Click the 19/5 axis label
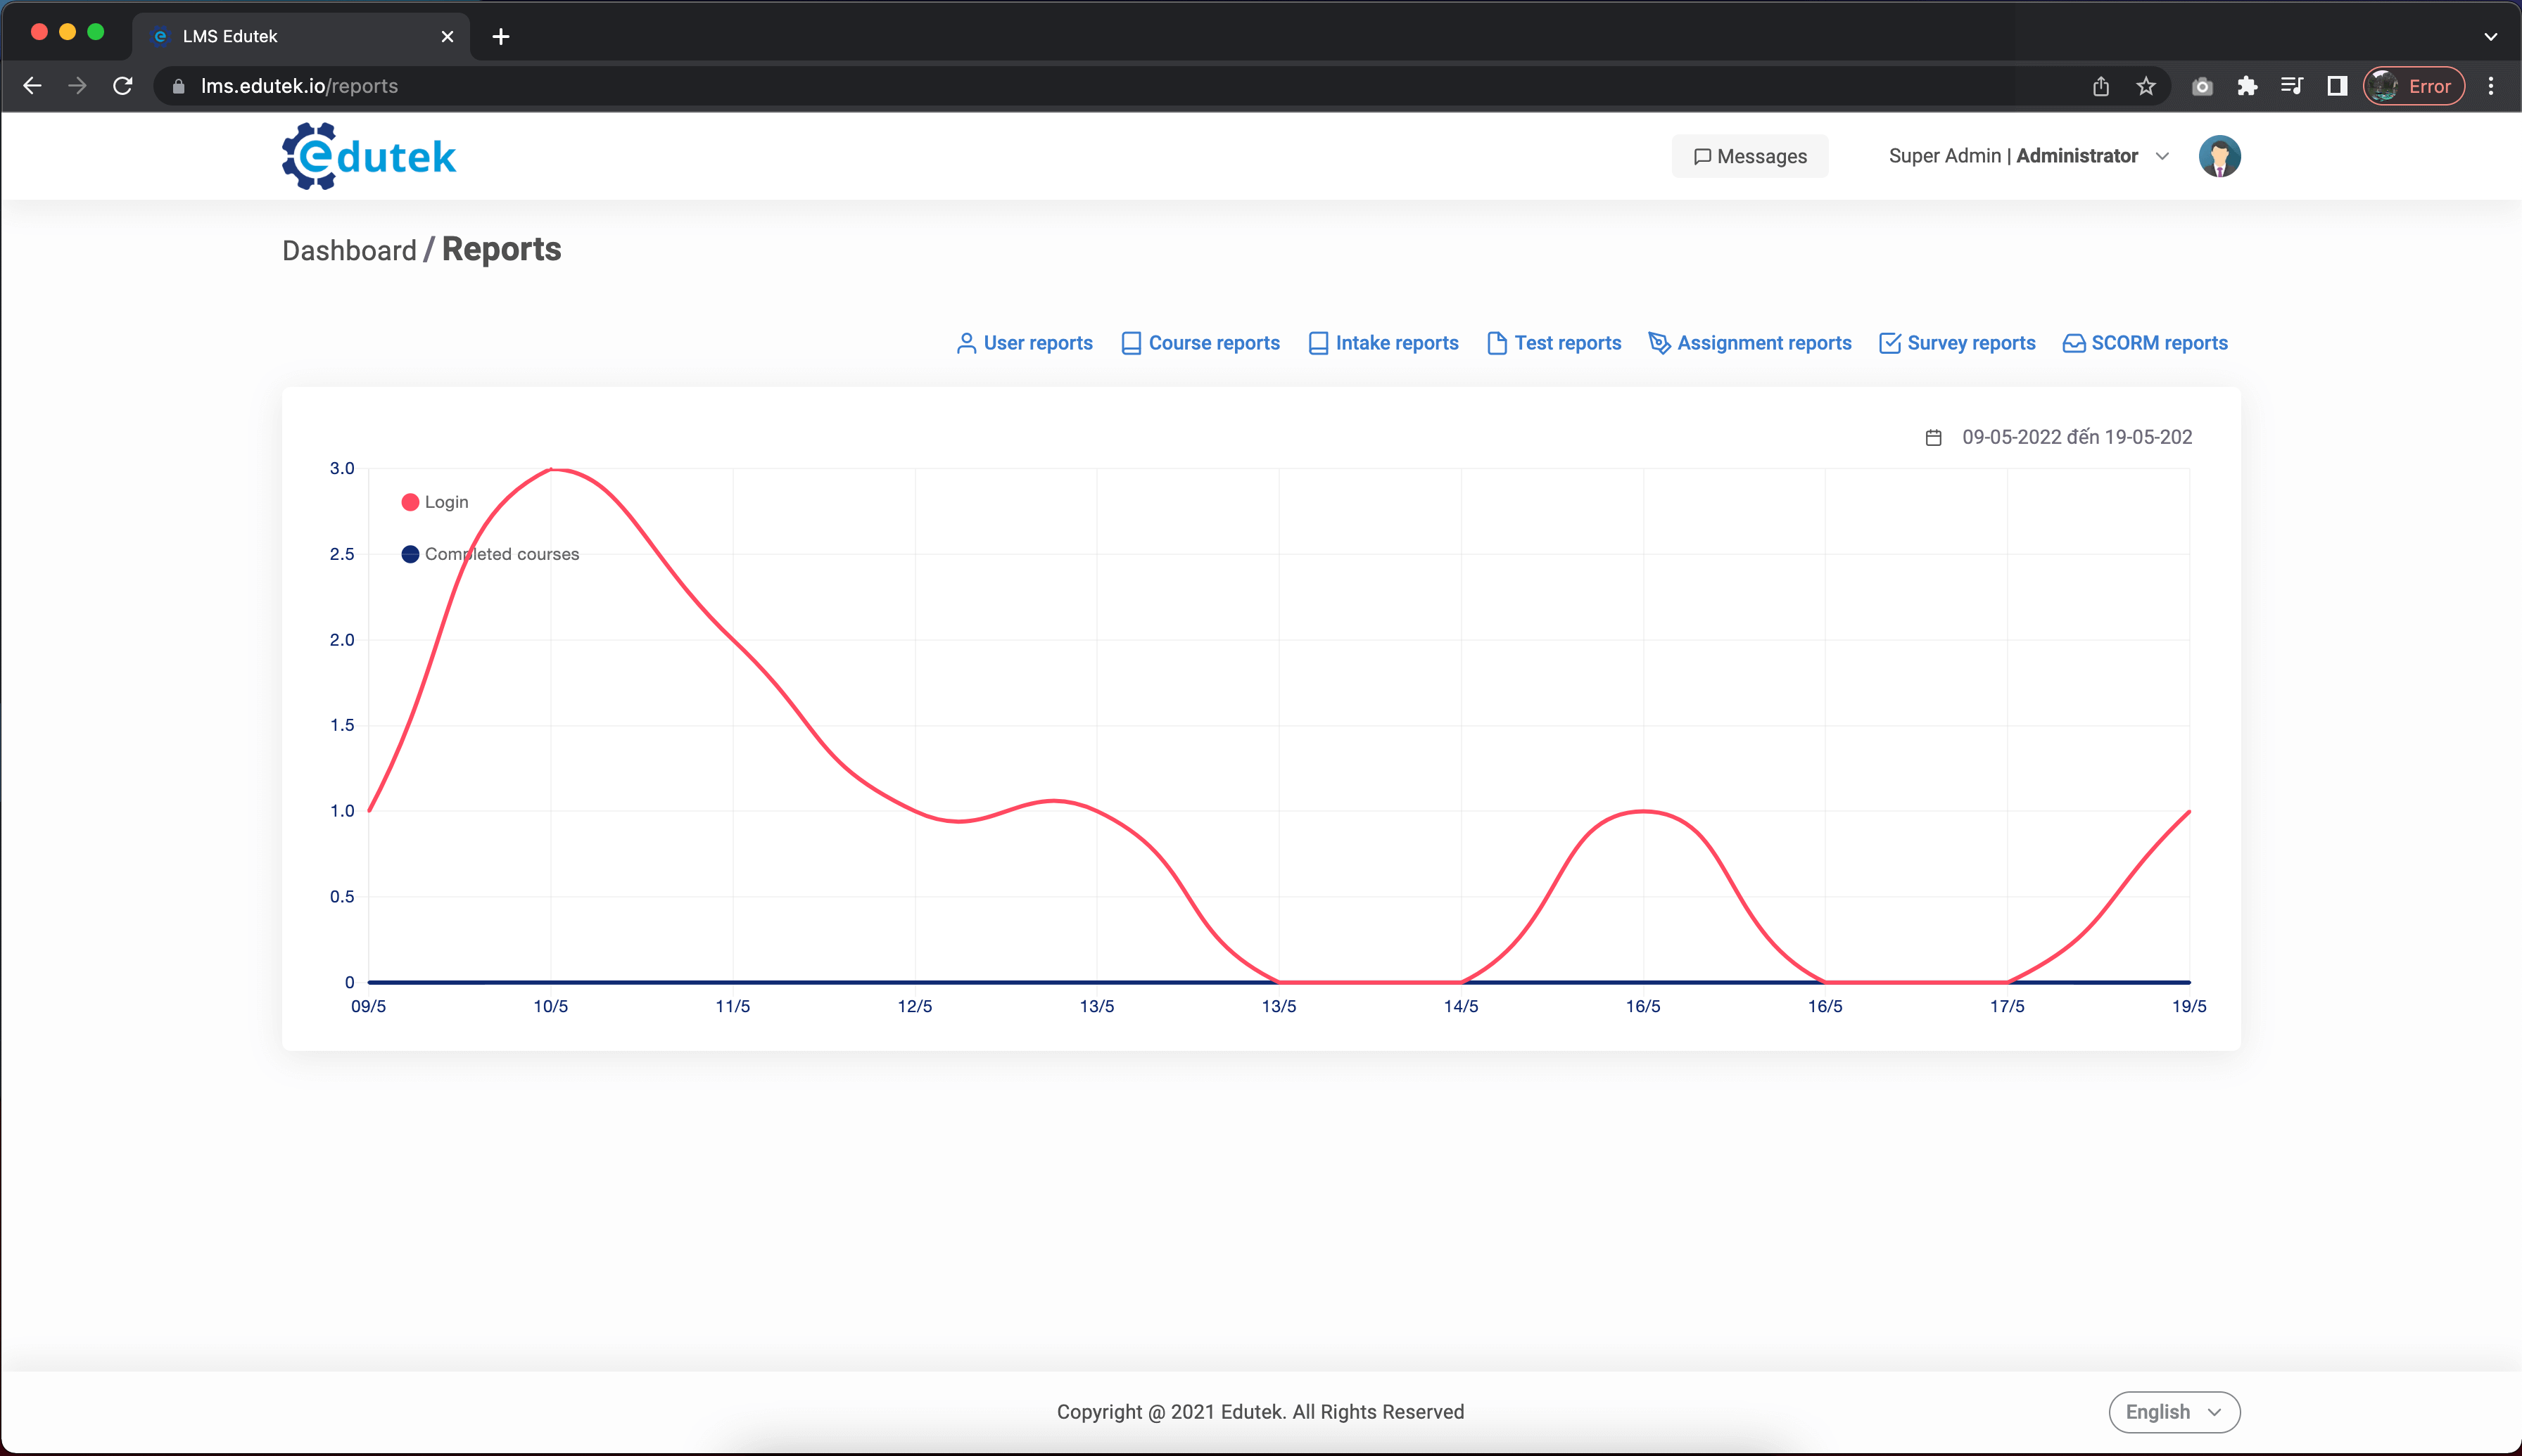Image resolution: width=2522 pixels, height=1456 pixels. (2189, 1006)
